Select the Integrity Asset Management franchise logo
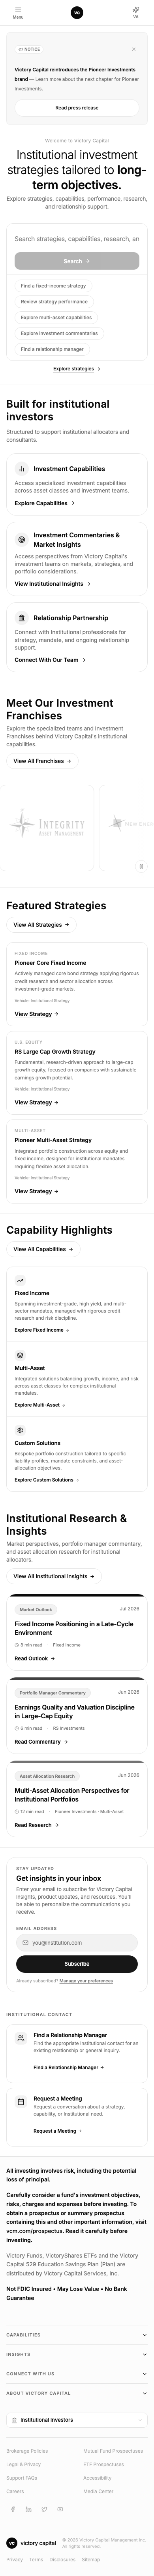The width and height of the screenshot is (154, 2576). (47, 827)
